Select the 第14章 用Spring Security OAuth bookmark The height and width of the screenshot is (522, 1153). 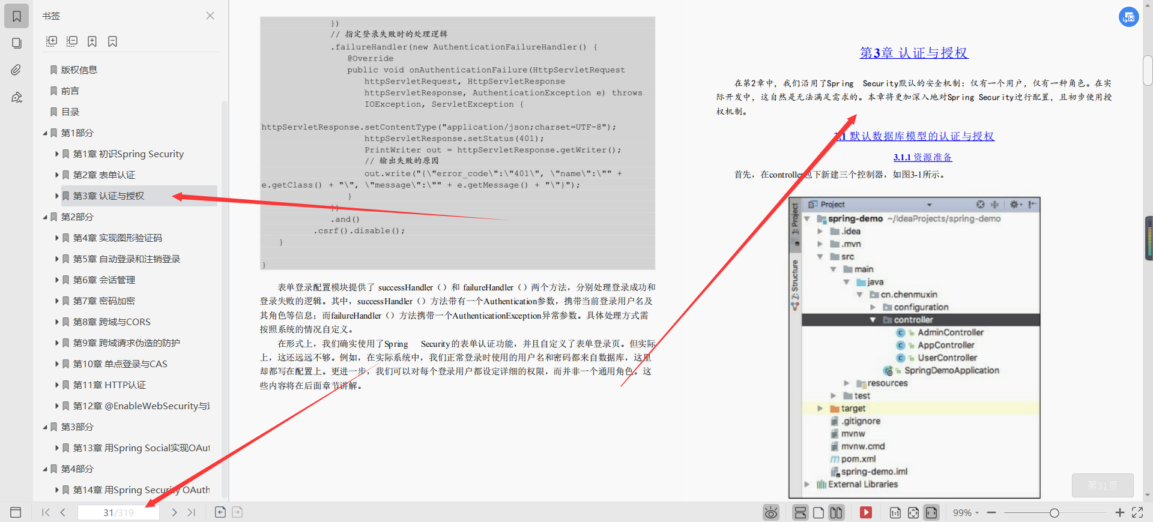[x=141, y=490]
